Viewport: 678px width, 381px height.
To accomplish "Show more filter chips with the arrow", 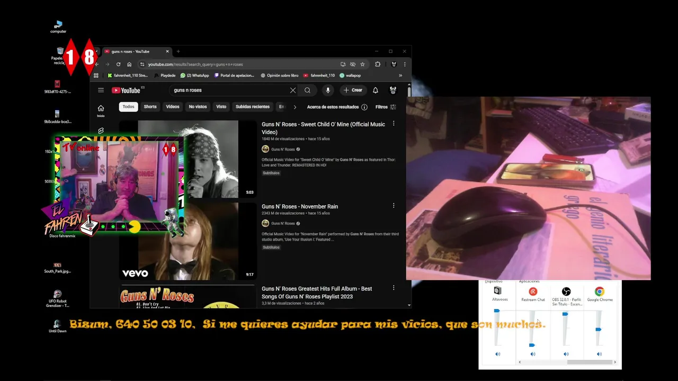I will tap(295, 107).
